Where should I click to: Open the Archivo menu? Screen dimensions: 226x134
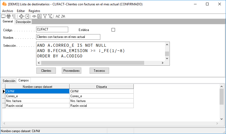(x=7, y=11)
